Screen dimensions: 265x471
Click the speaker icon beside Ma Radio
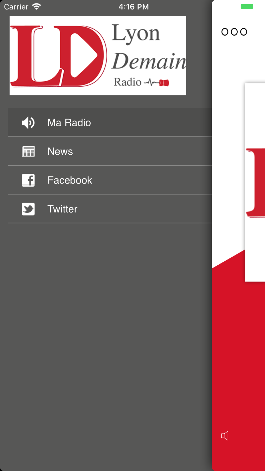28,123
